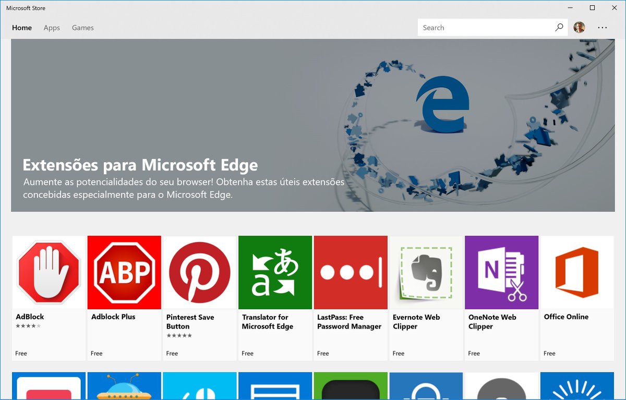Open the Evernote elephant clipper icon
The height and width of the screenshot is (400, 626).
(426, 272)
